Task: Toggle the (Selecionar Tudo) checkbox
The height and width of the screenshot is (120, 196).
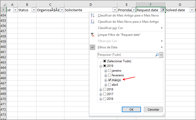Action: pyautogui.click(x=105, y=61)
